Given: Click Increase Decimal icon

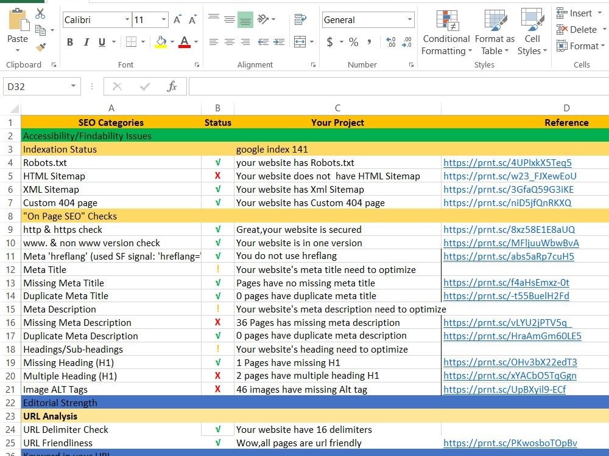Looking at the screenshot, I should click(x=391, y=42).
